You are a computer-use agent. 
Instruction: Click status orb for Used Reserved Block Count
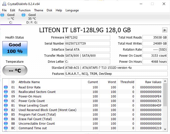6,110
